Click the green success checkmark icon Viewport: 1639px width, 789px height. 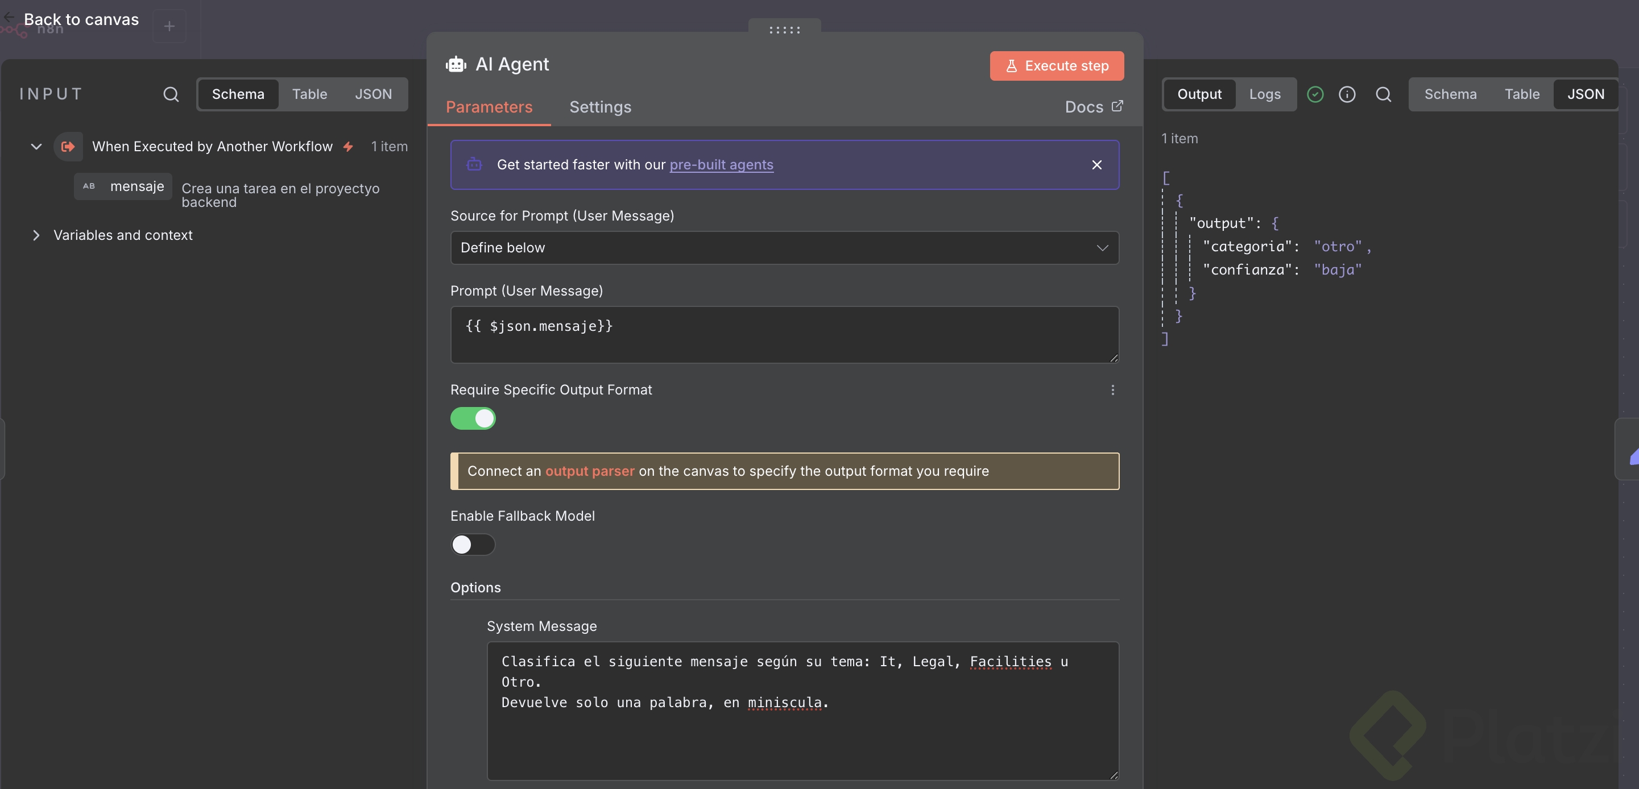[x=1314, y=94]
